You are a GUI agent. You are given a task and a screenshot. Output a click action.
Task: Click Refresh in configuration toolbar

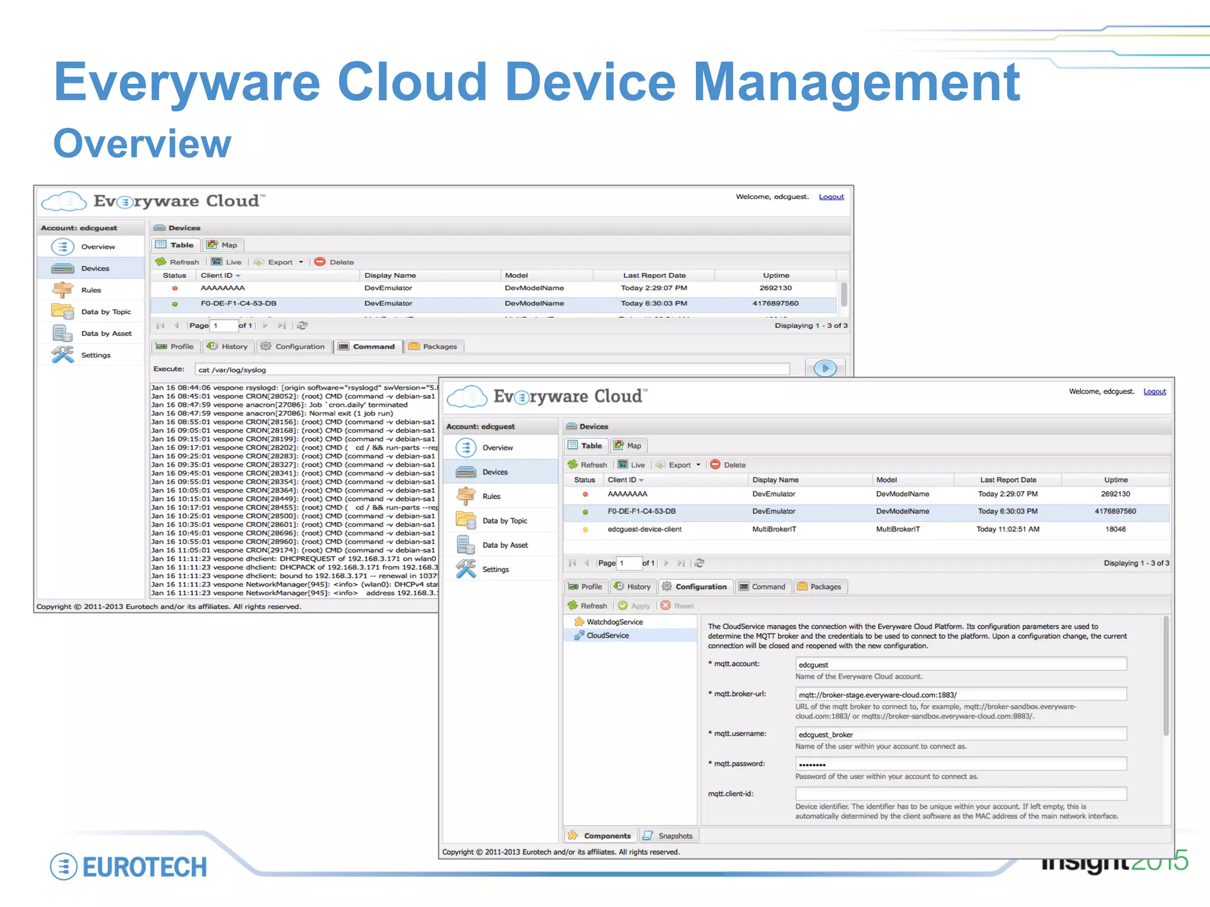click(x=587, y=606)
